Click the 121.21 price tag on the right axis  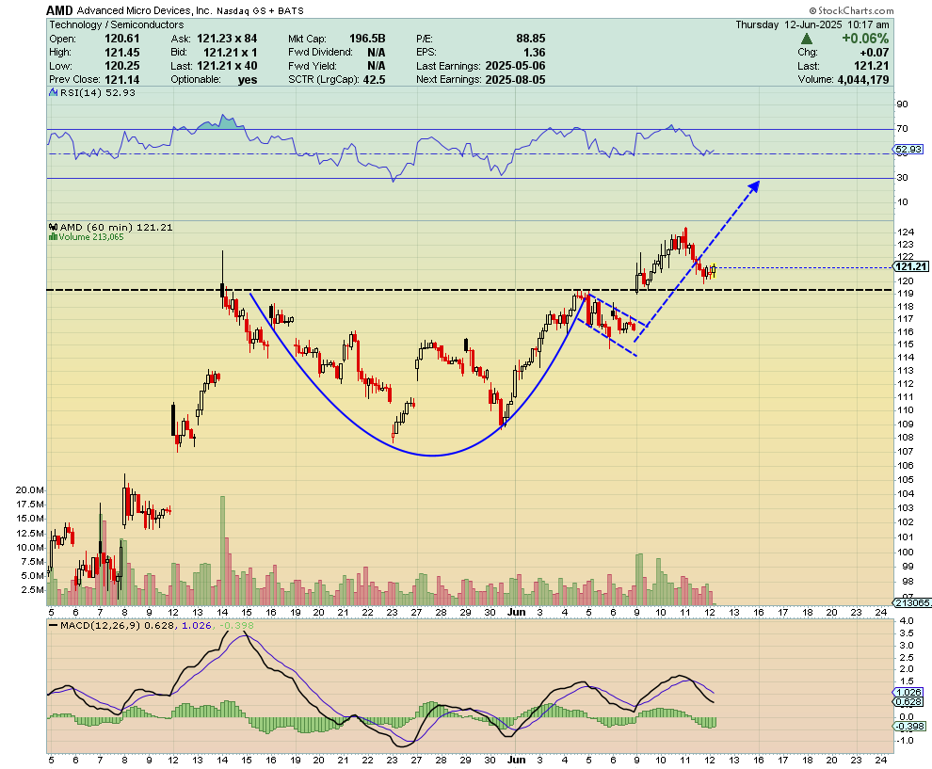click(910, 267)
